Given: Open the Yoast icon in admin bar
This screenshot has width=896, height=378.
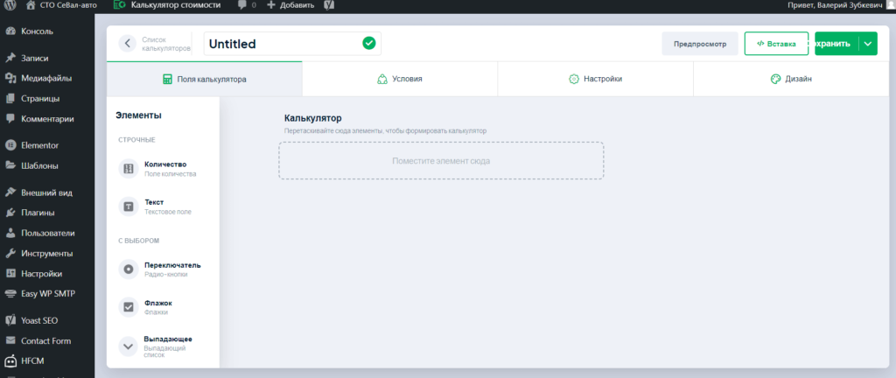Looking at the screenshot, I should [329, 5].
